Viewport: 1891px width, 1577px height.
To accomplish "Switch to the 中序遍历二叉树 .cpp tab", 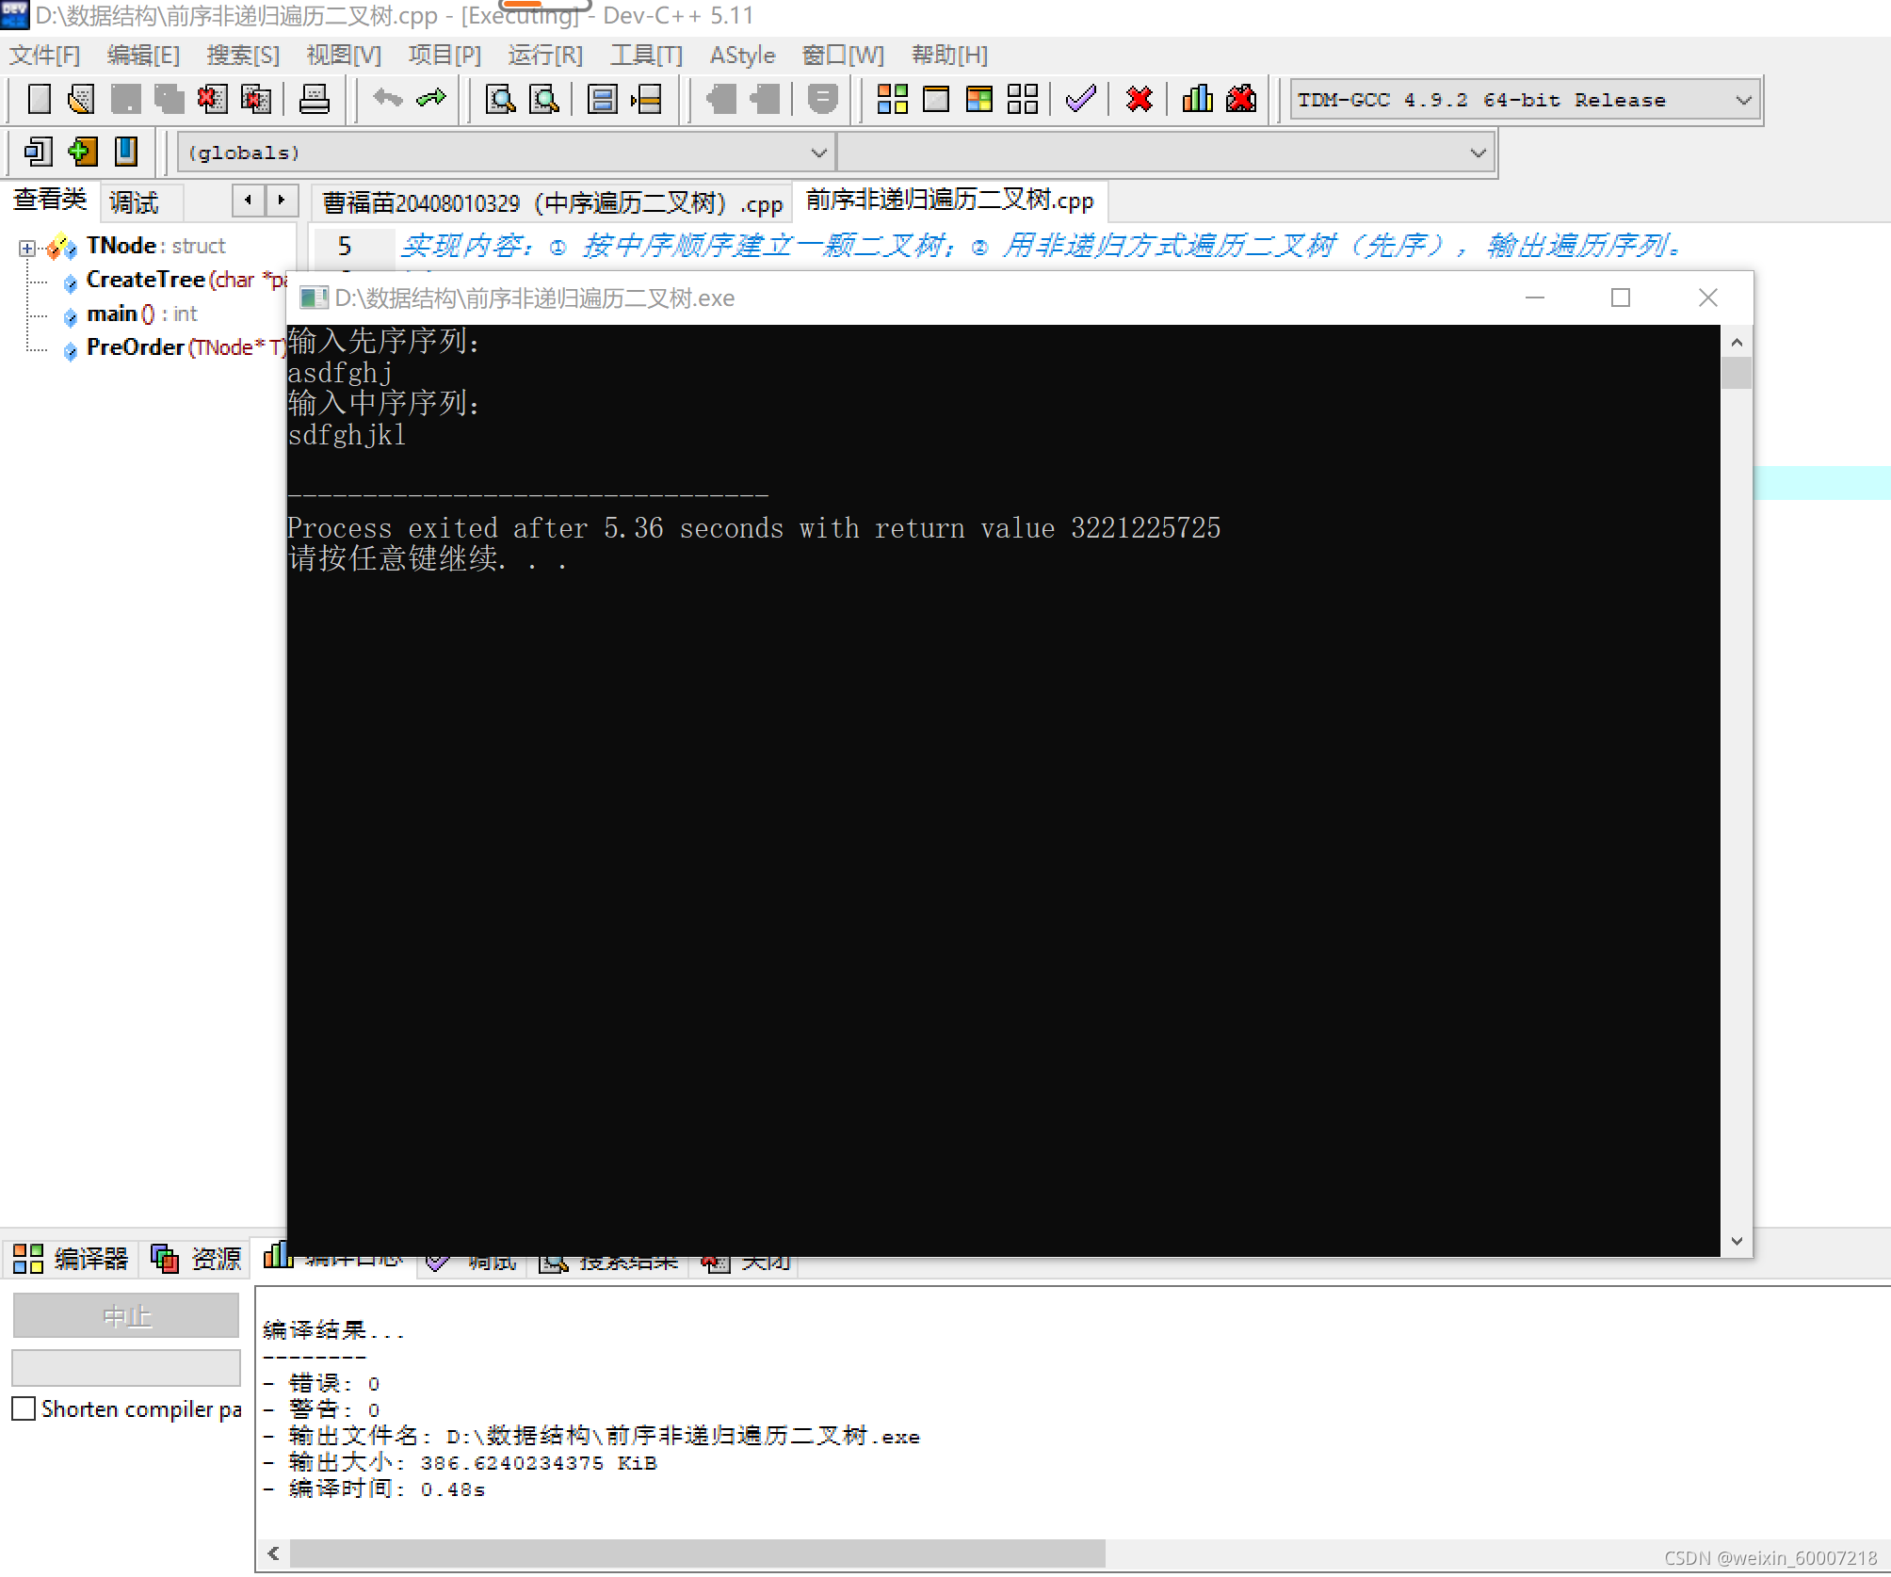I will click(552, 203).
